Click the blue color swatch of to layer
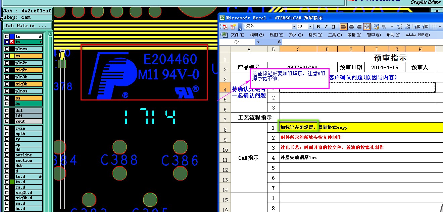This screenshot has width=443, height=212. (12, 37)
